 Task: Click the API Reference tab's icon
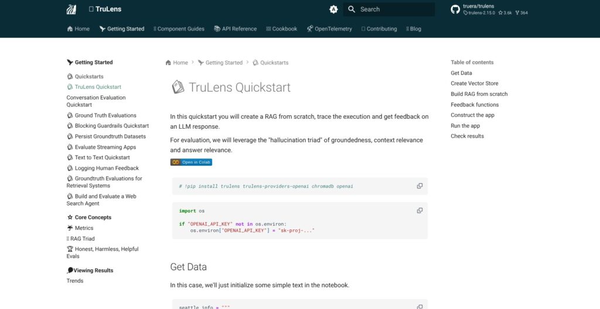click(x=217, y=29)
